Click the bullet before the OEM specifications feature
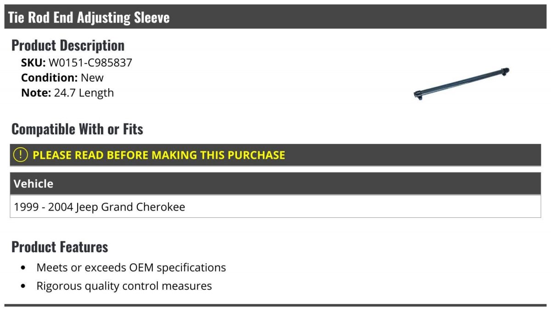 pos(23,268)
